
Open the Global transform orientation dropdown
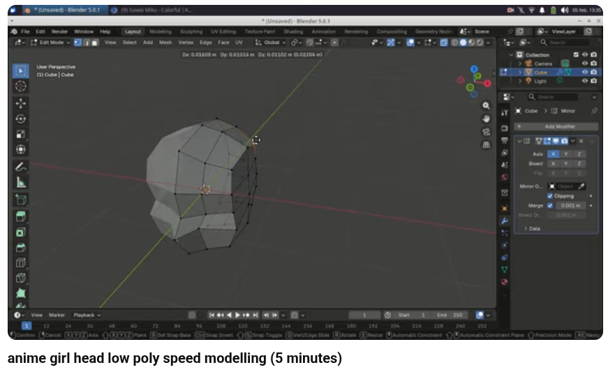[x=271, y=43]
